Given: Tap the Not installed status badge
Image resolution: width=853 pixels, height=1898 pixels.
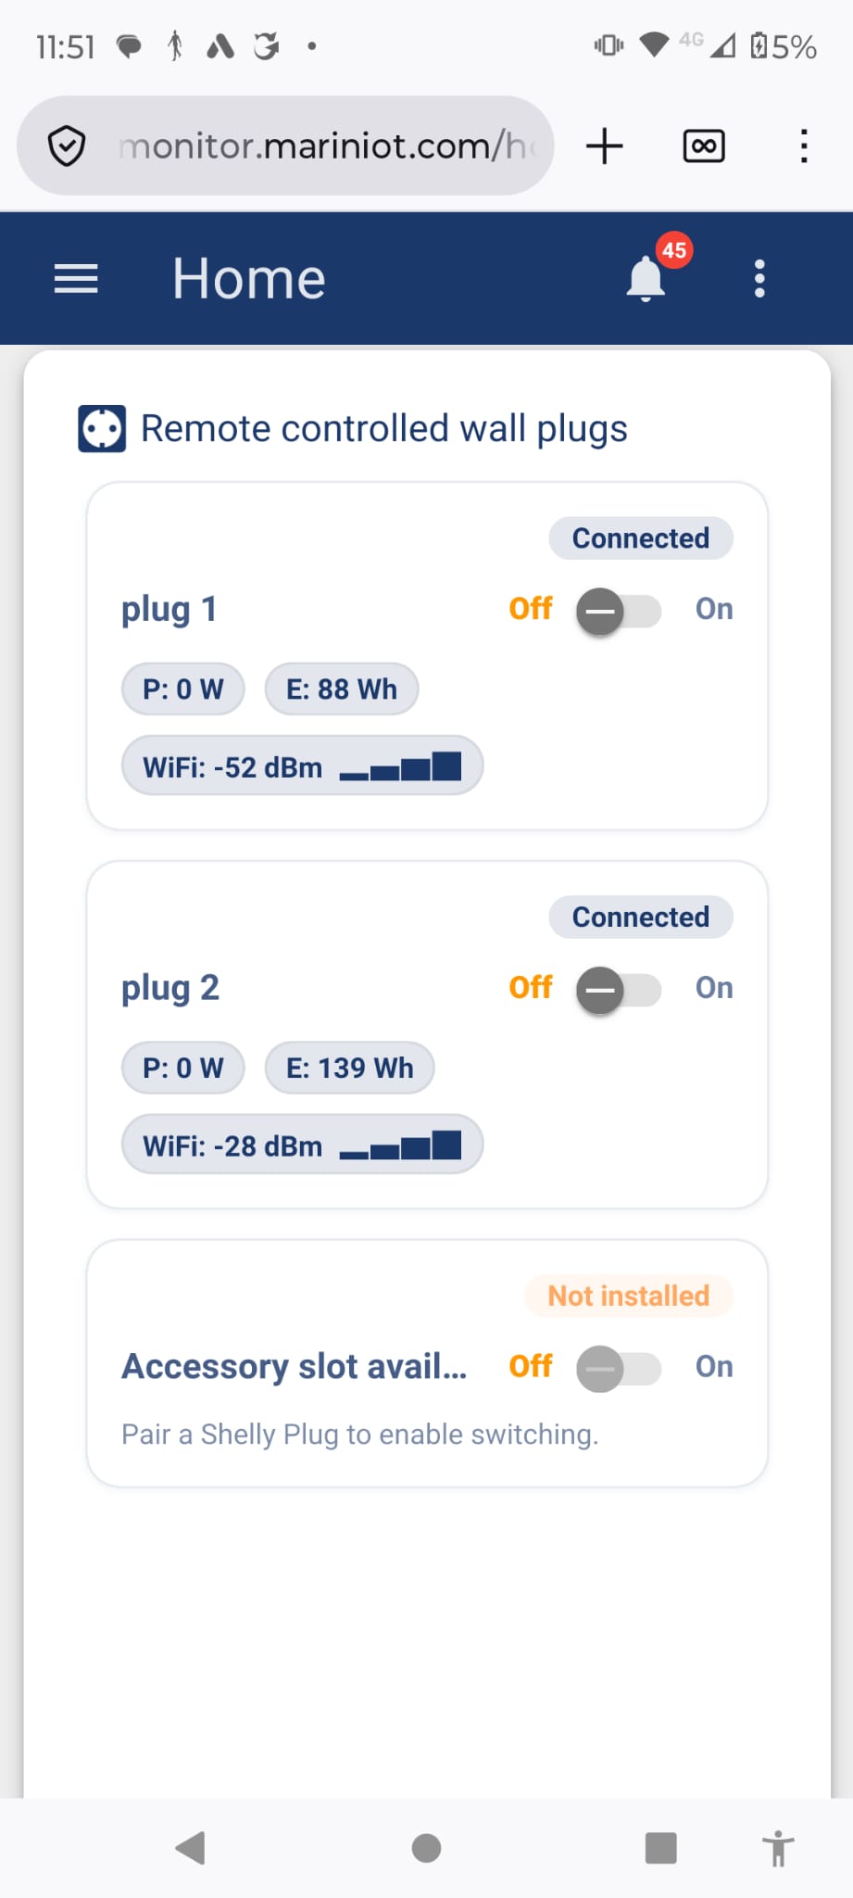Looking at the screenshot, I should tap(628, 1296).
